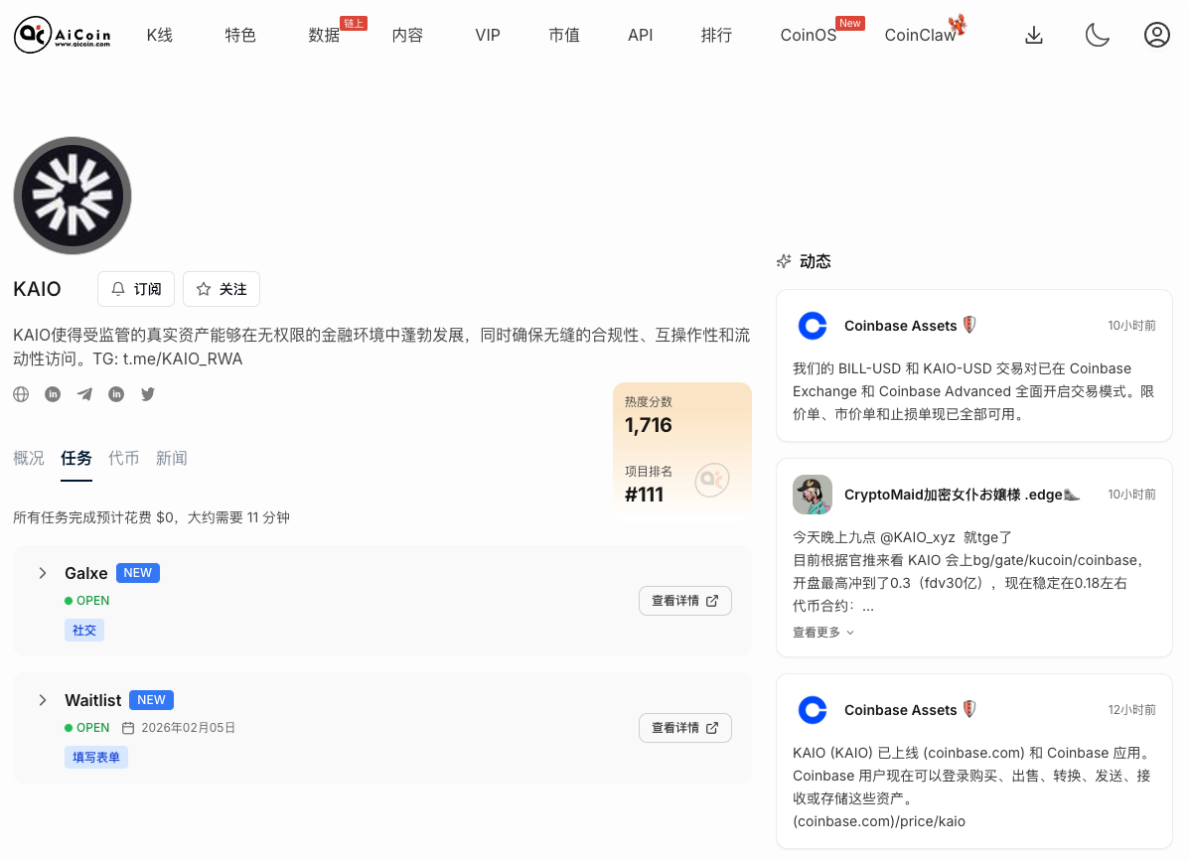Click the heat score value 1,716

(x=648, y=425)
